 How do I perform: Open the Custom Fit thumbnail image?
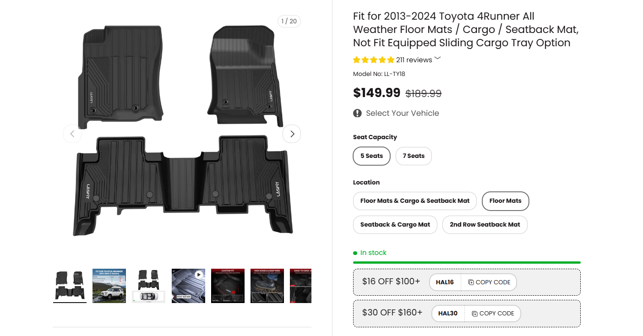pyautogui.click(x=228, y=286)
